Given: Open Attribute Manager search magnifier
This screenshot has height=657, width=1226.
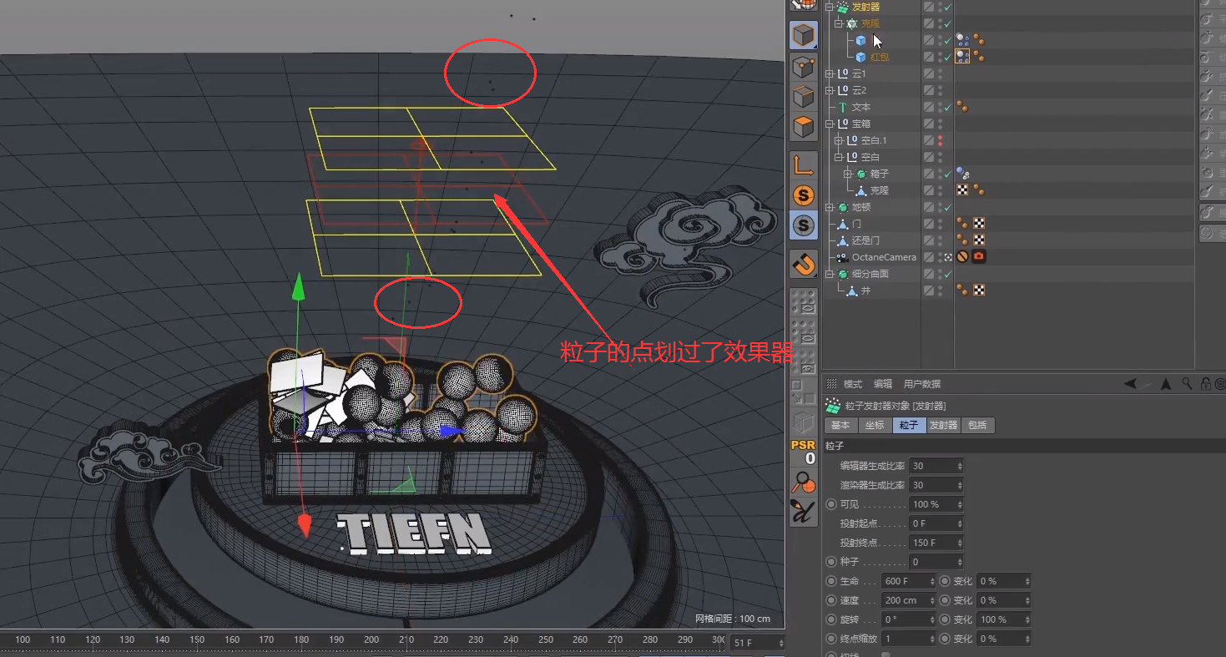Looking at the screenshot, I should tap(1187, 384).
